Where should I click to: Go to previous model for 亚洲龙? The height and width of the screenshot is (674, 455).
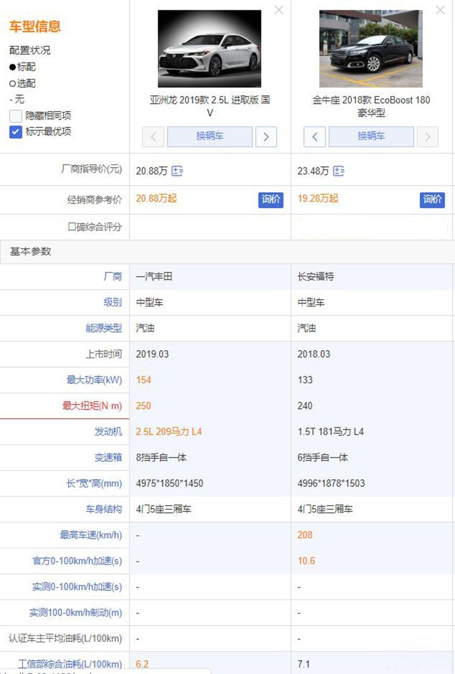[x=153, y=136]
